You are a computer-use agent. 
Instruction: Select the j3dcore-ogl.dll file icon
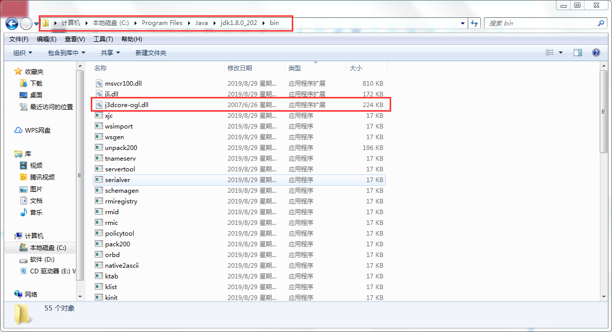[x=99, y=105]
